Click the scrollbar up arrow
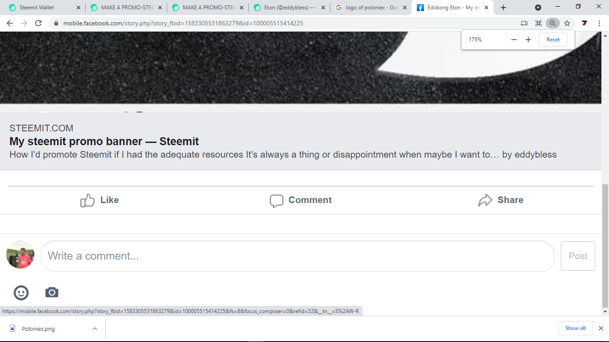The image size is (609, 342). click(605, 35)
